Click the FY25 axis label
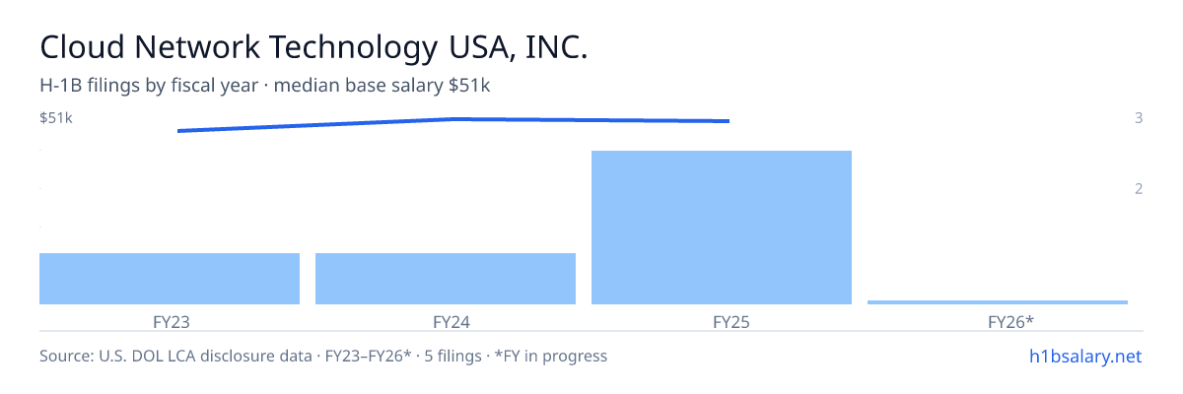The height and width of the screenshot is (394, 1183). point(722,321)
